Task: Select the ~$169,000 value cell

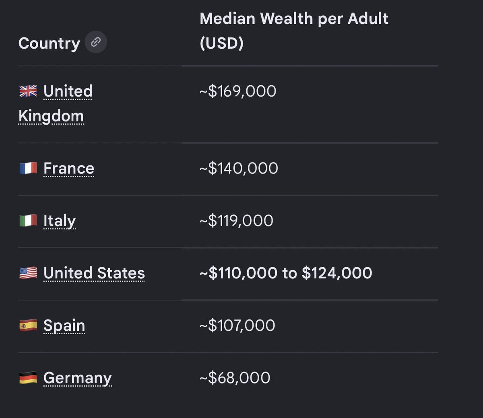Action: tap(238, 91)
